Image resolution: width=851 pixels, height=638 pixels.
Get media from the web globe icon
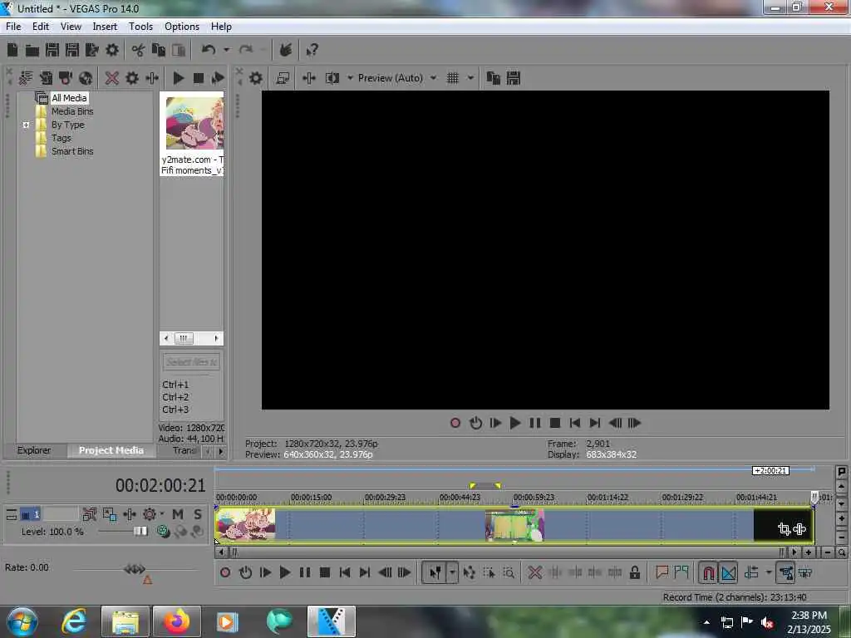click(x=86, y=78)
